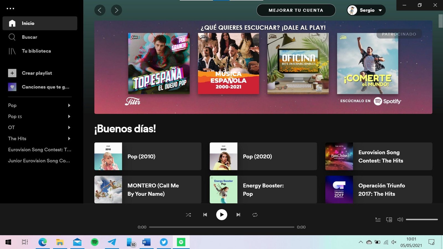Show hidden system tray icons
The height and width of the screenshot is (249, 443).
pyautogui.click(x=361, y=242)
